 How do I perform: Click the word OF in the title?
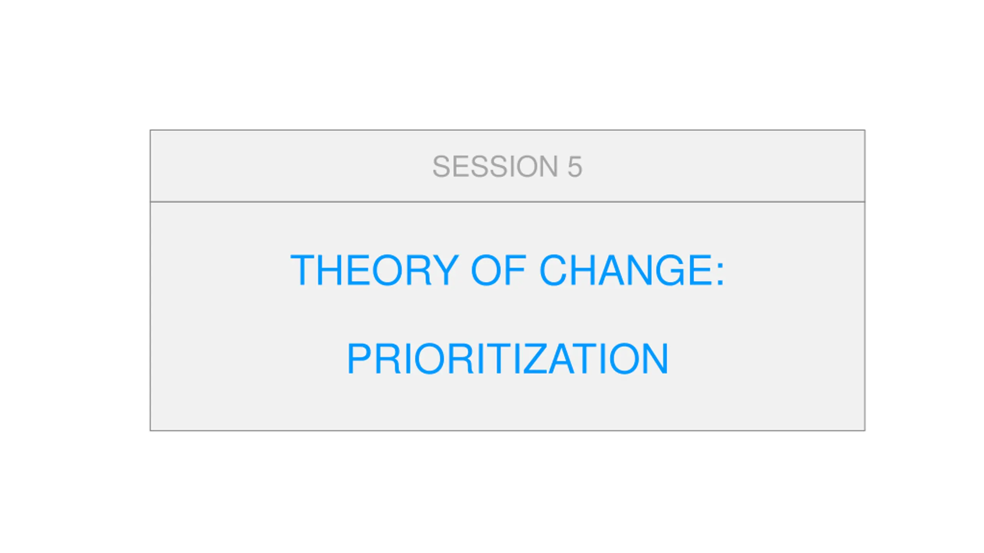[499, 270]
